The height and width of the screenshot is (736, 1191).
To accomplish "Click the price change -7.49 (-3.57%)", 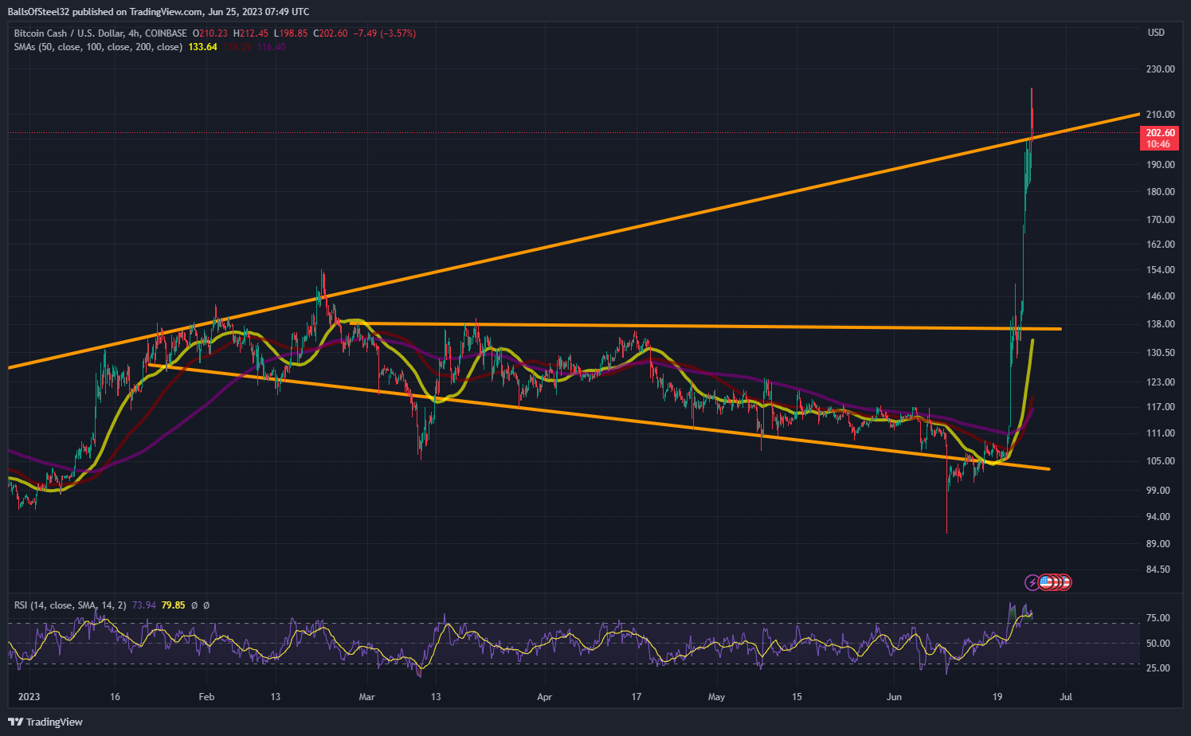I will point(386,33).
